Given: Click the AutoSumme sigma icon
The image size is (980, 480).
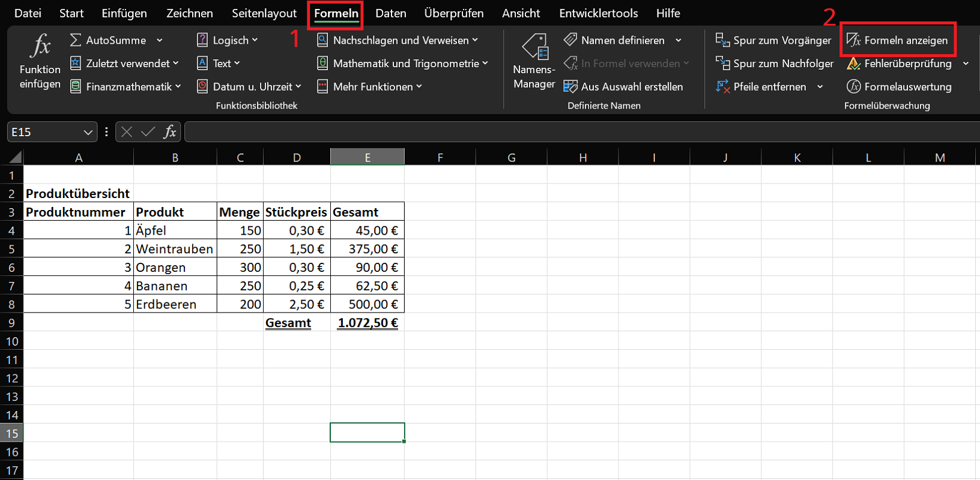Looking at the screenshot, I should click(76, 40).
